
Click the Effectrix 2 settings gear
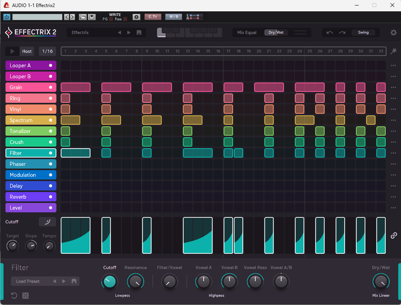click(393, 32)
